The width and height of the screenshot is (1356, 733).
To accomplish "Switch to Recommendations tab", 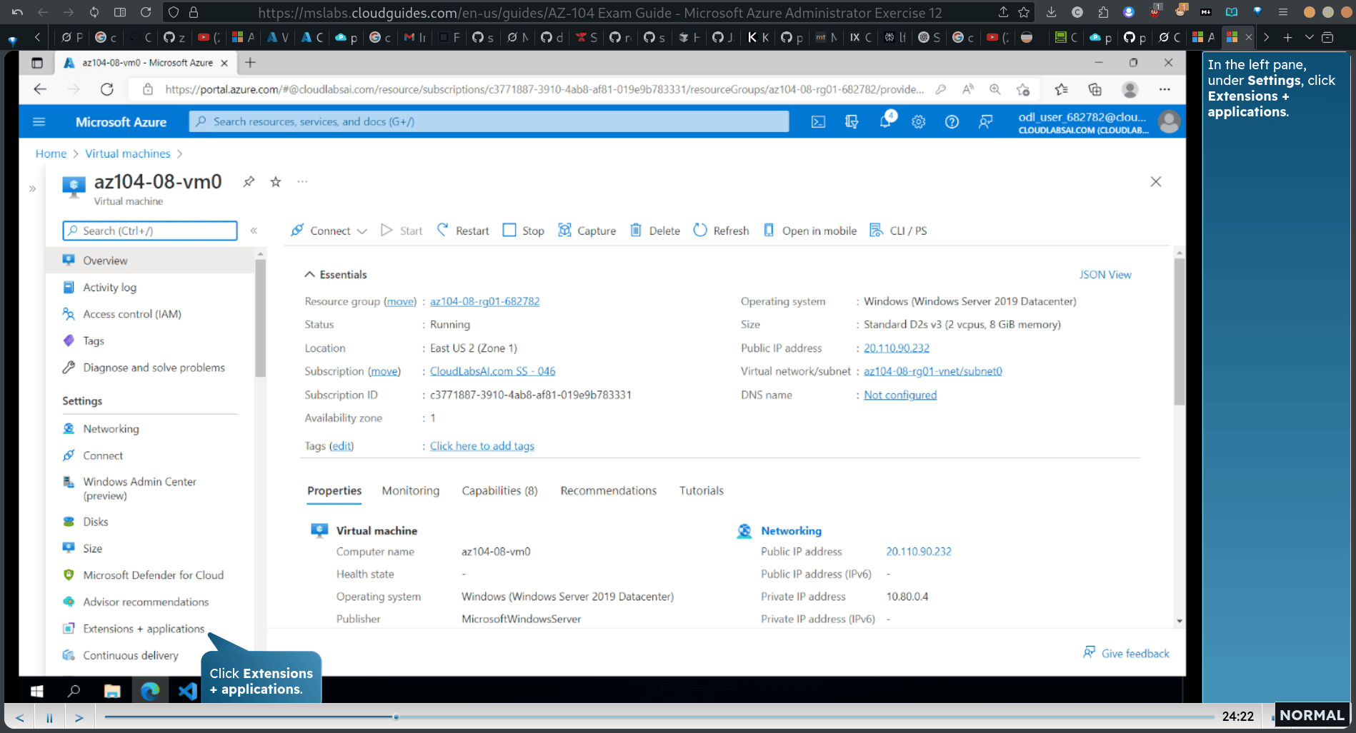I will pyautogui.click(x=608, y=491).
